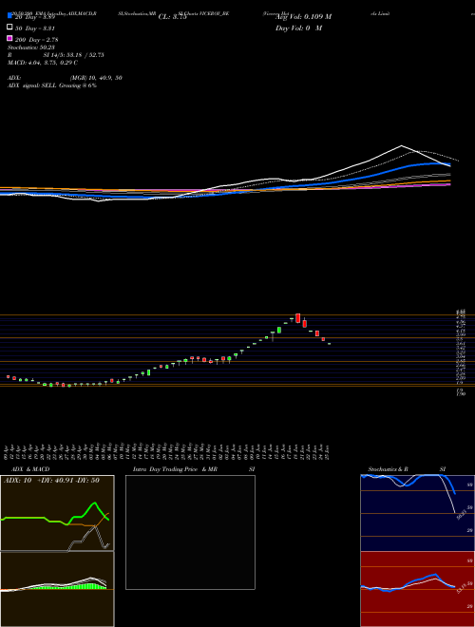This screenshot has width=475, height=627.
Task: Click the 'CL: 3.75' closing price label
Action: coord(172,17)
